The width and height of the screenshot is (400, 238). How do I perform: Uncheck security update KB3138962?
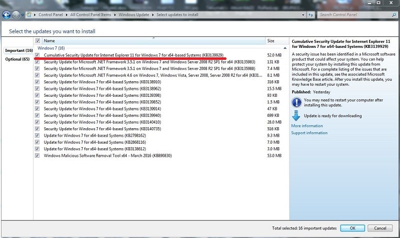tap(37, 89)
